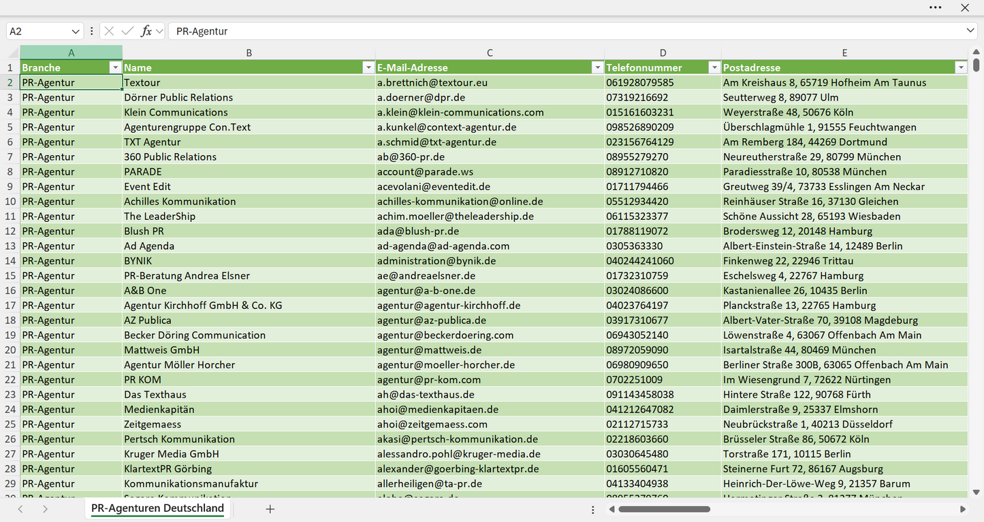The width and height of the screenshot is (984, 522).
Task: Click the vertical dots beside the Name Box
Action: [x=92, y=31]
